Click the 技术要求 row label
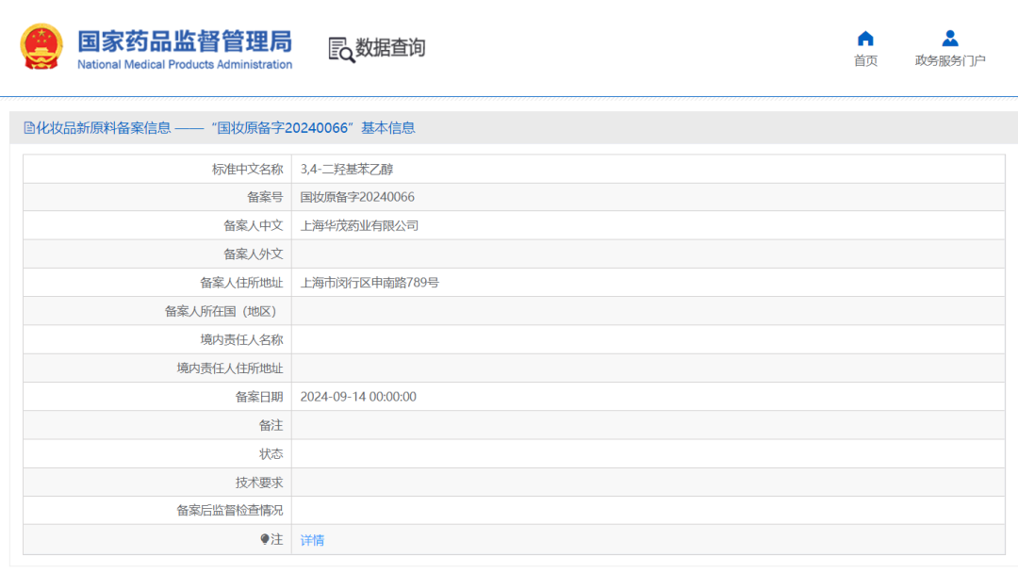Viewport: 1018px width, 573px height. point(259,483)
